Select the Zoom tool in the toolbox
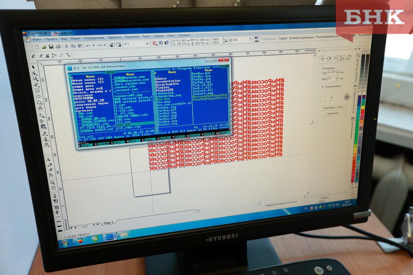 tap(36, 79)
